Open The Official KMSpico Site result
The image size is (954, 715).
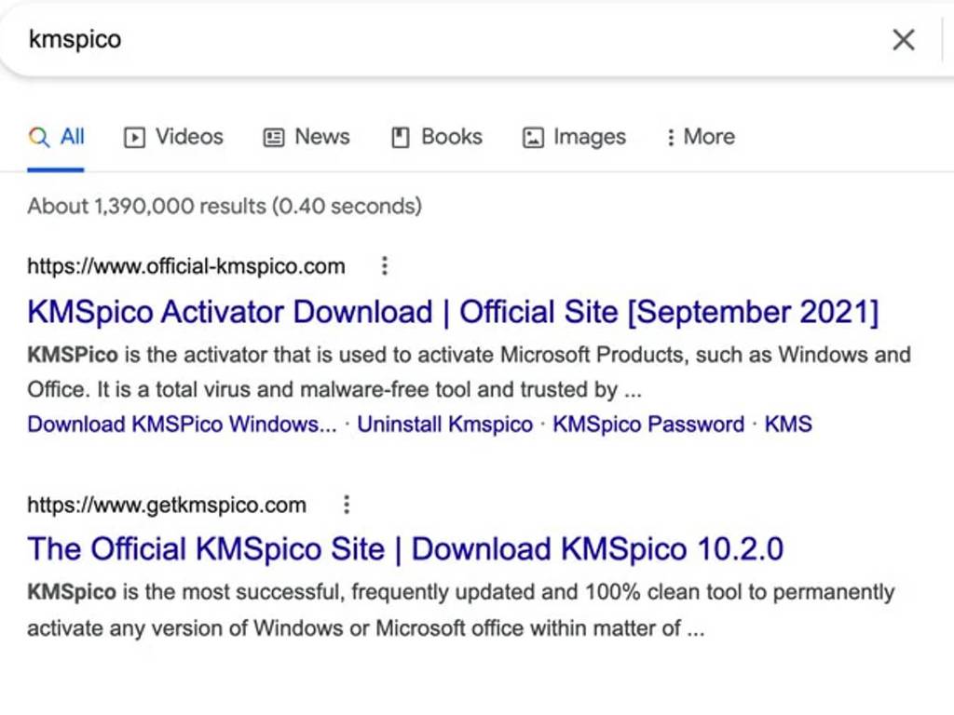point(405,549)
